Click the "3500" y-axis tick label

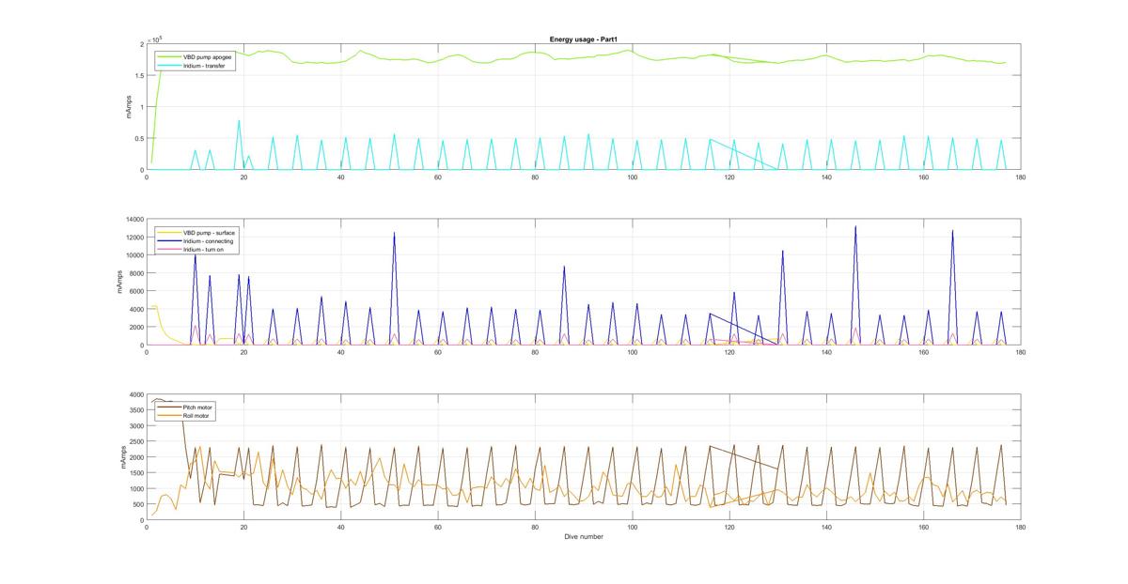coord(136,411)
